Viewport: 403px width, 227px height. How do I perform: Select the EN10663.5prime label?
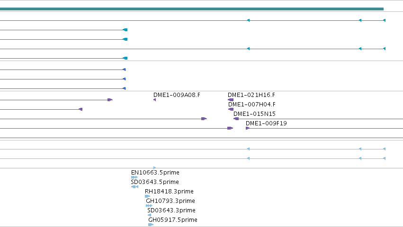pos(155,173)
